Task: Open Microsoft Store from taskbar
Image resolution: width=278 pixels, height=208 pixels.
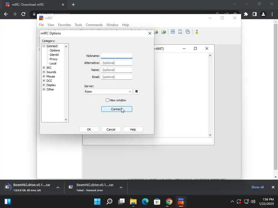Action: 157,201
